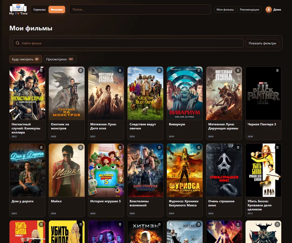Switch to Фильмы mode
292x243 pixels.
[57, 9]
